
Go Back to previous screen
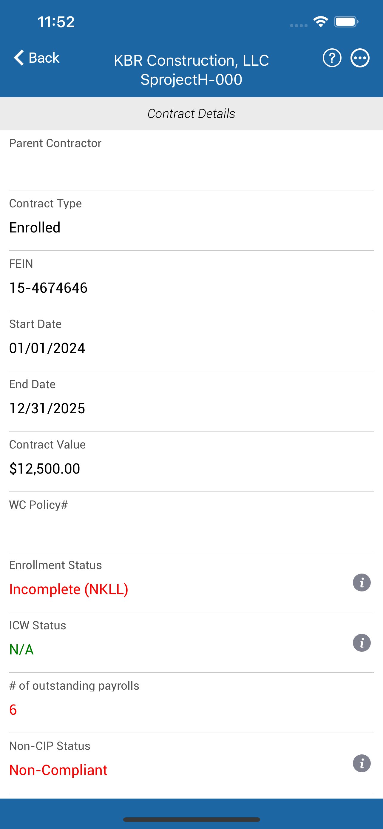[36, 58]
